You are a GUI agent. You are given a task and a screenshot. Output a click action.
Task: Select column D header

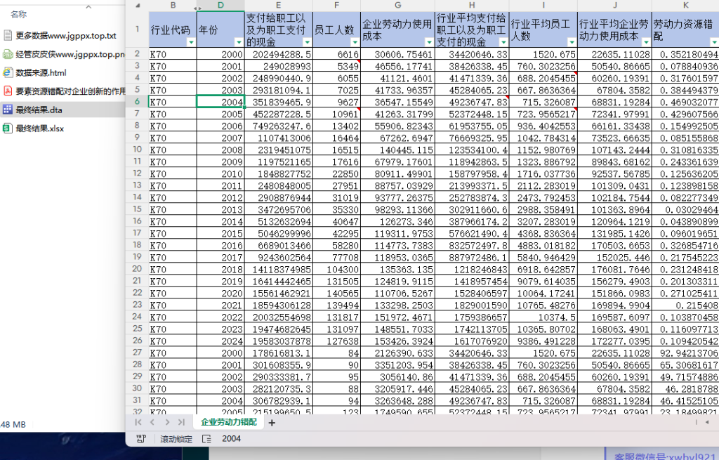[x=220, y=6]
